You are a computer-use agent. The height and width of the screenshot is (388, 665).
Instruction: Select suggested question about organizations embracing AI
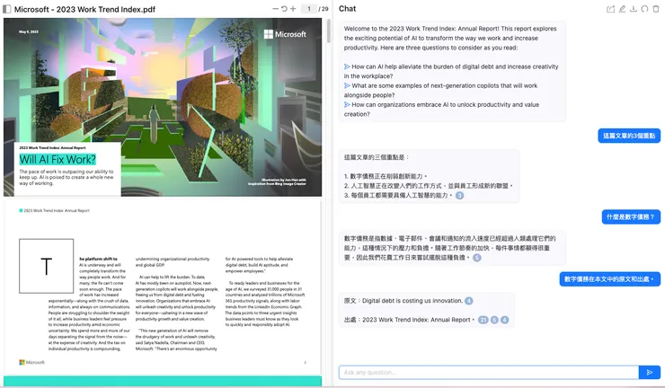pos(441,110)
